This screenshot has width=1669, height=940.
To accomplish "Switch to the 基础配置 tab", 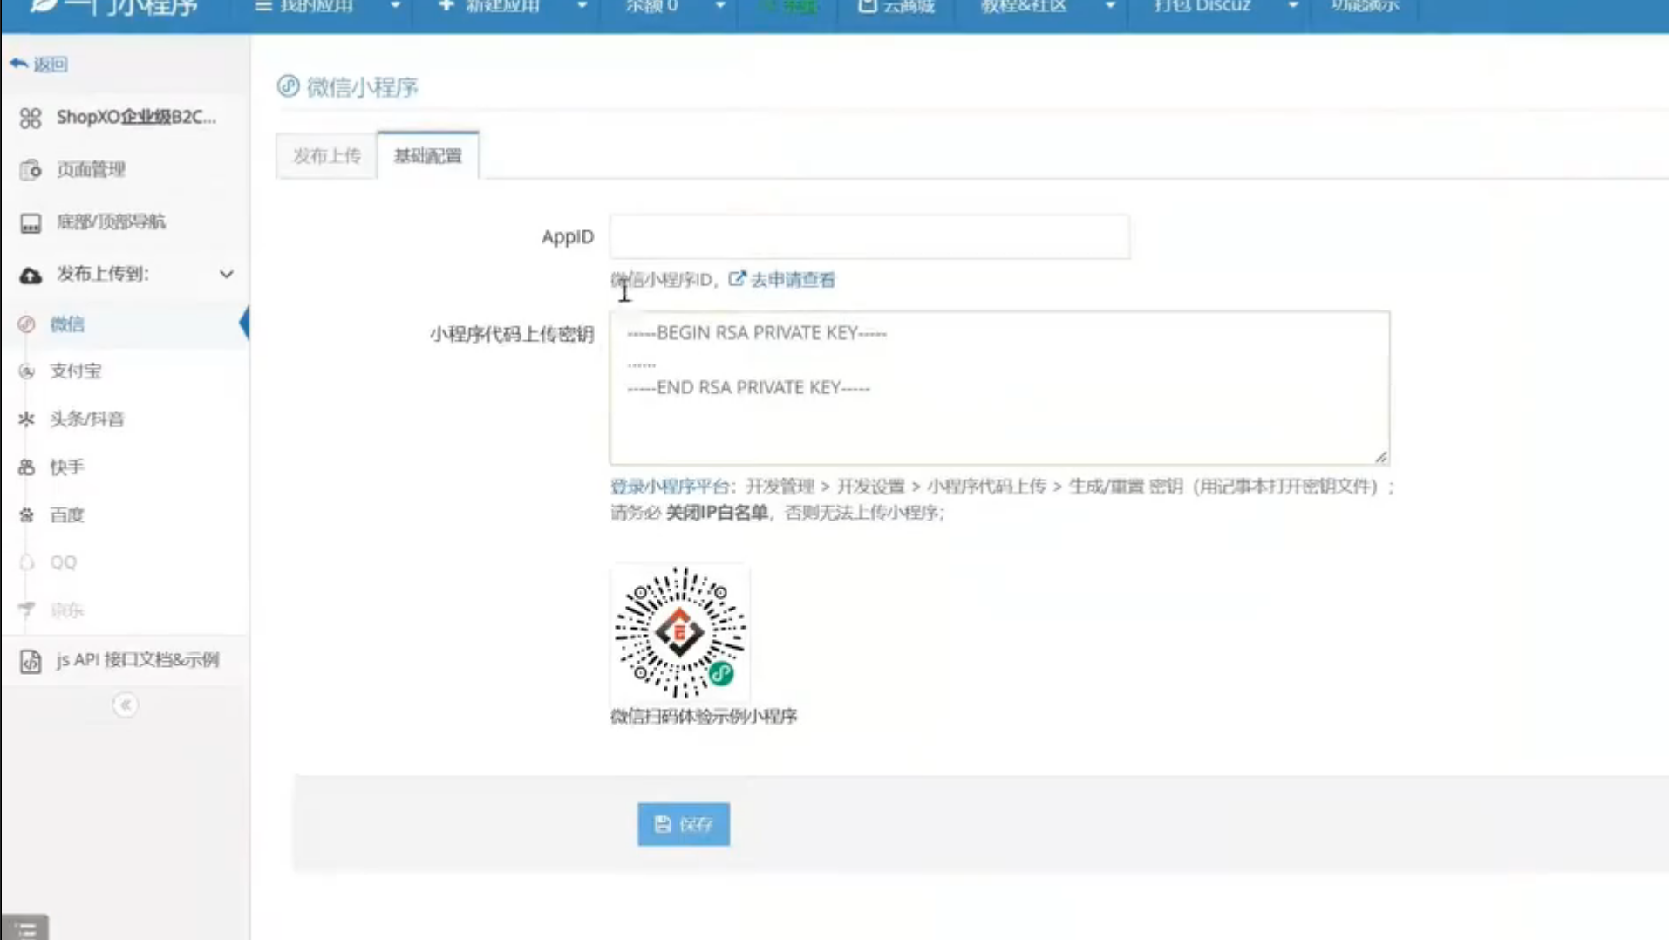I will [428, 156].
